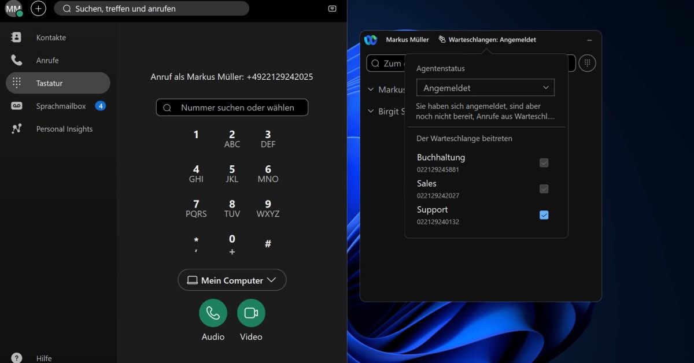
Task: Click the 'Nummer suchen oder wählen' field
Action: pyautogui.click(x=232, y=108)
